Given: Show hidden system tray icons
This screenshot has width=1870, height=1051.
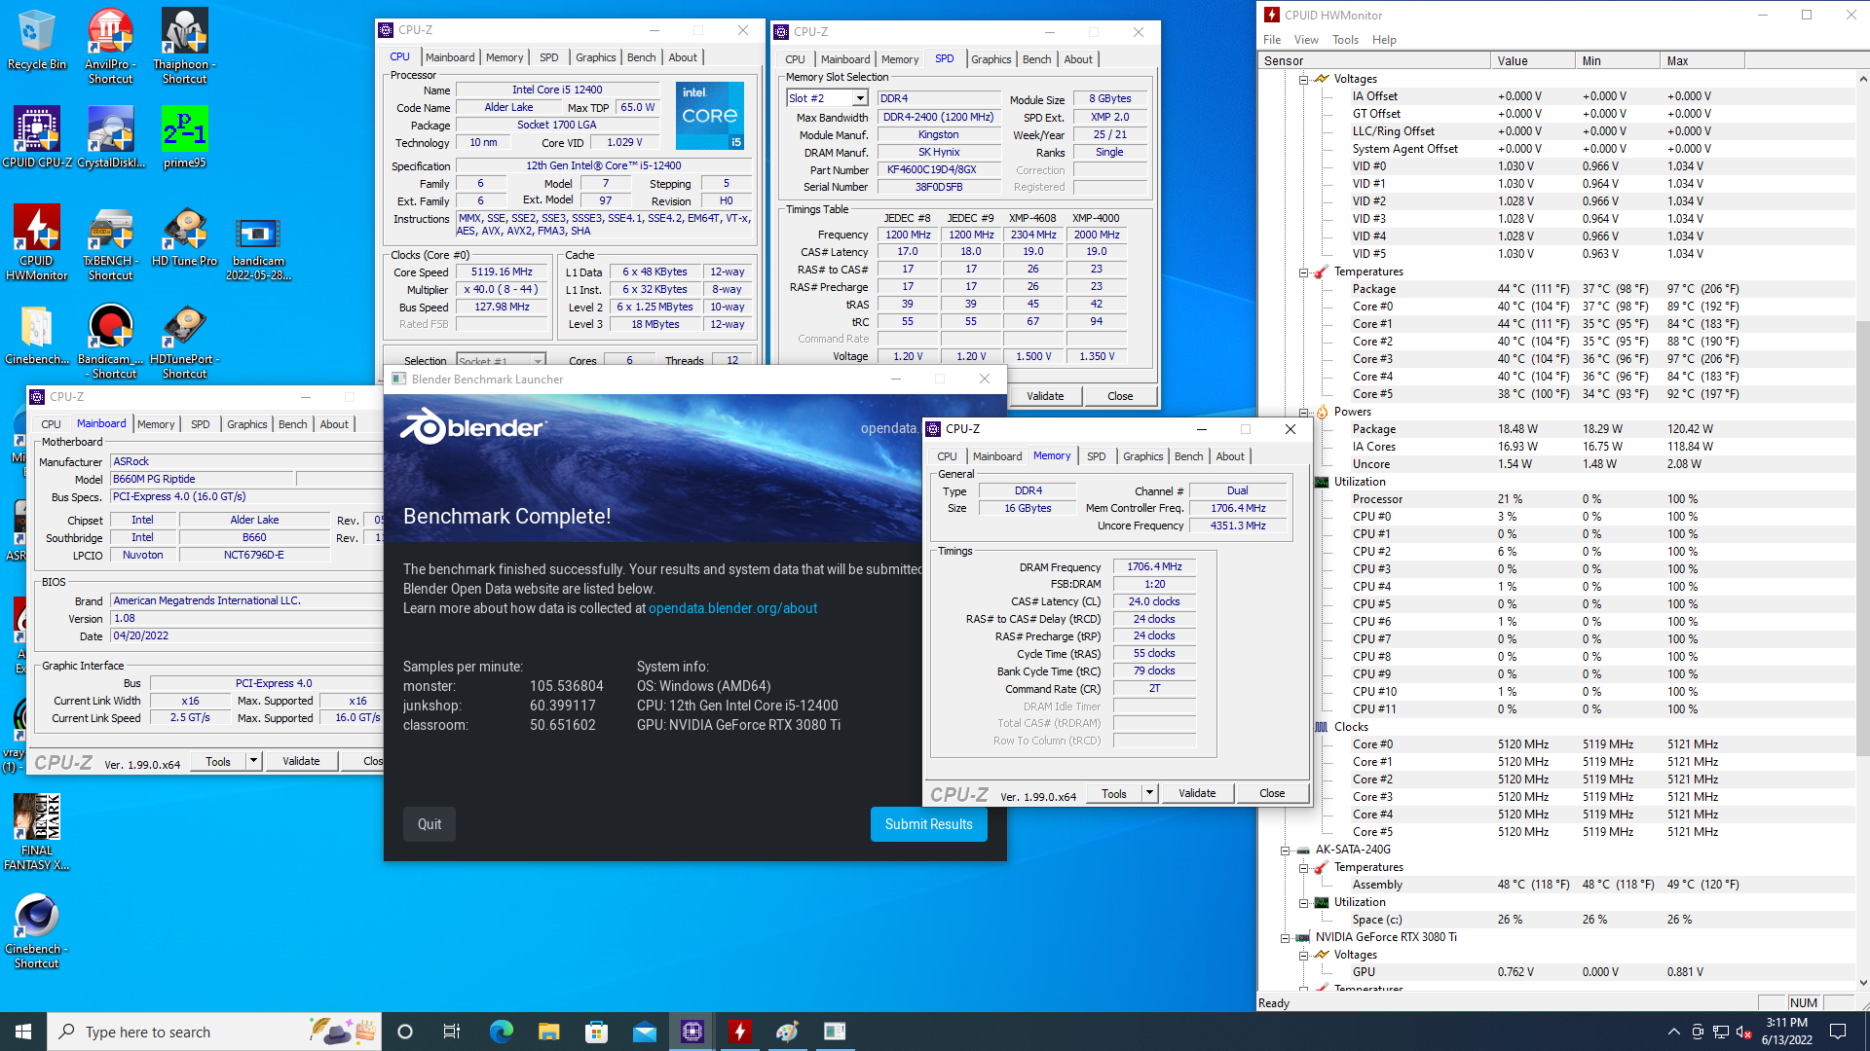Looking at the screenshot, I should (1673, 1032).
